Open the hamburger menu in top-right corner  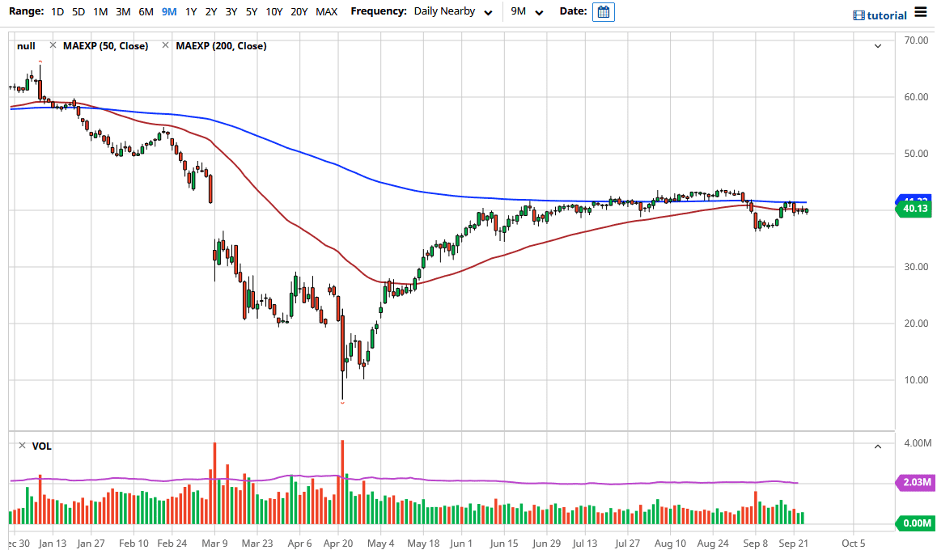tap(922, 12)
